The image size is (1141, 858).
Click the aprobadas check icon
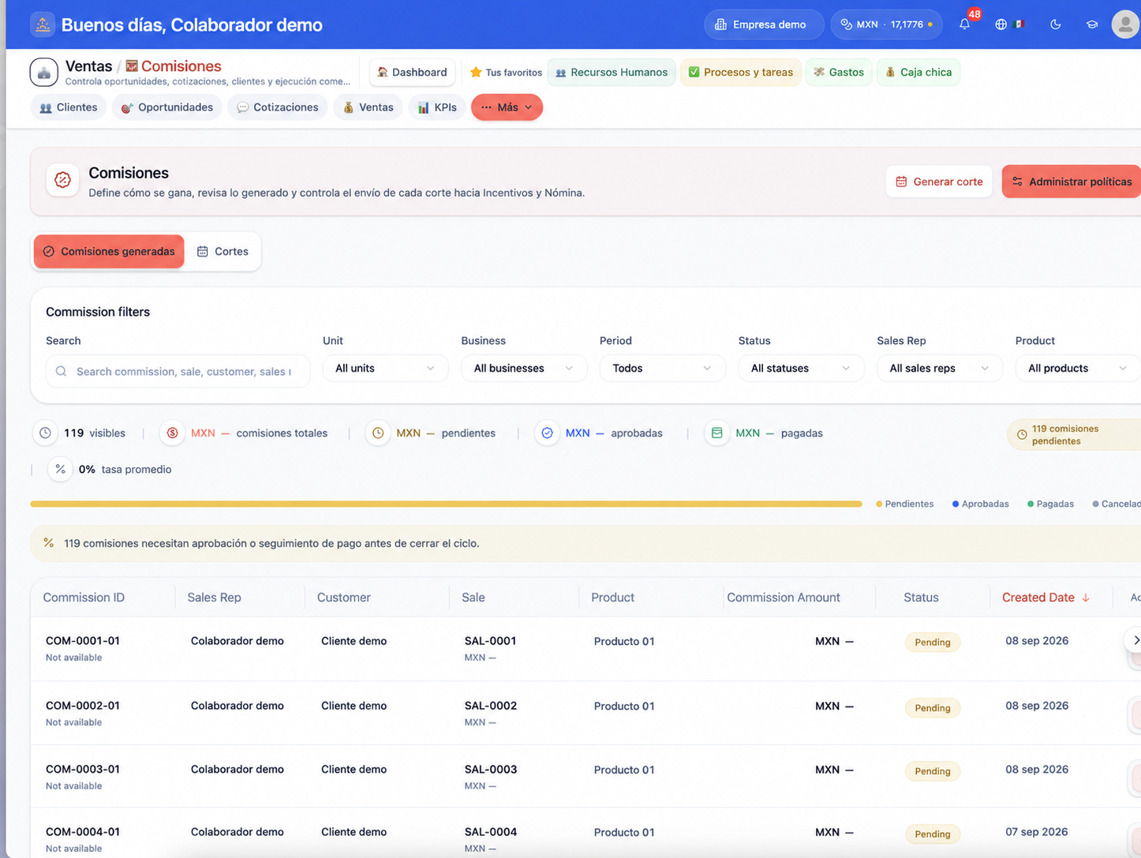click(x=547, y=433)
